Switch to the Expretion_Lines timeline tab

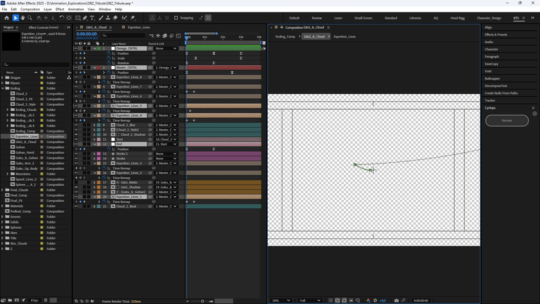(x=139, y=27)
